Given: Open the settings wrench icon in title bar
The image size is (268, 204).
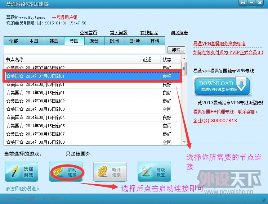Looking at the screenshot, I should point(243,3).
